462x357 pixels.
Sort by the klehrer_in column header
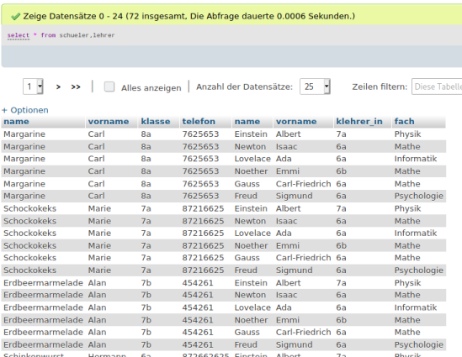(x=359, y=122)
